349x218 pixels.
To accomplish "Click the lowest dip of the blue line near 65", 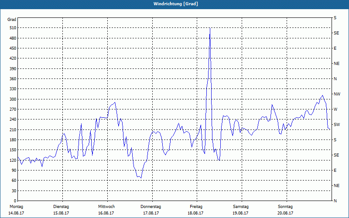I will tap(141, 177).
